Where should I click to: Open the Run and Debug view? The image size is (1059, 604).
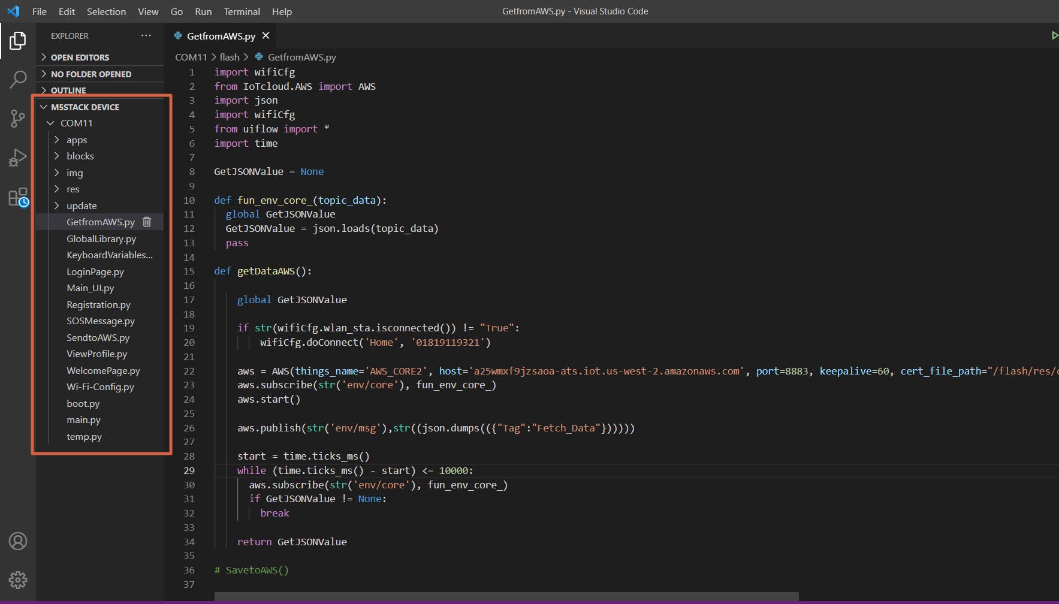pyautogui.click(x=18, y=158)
